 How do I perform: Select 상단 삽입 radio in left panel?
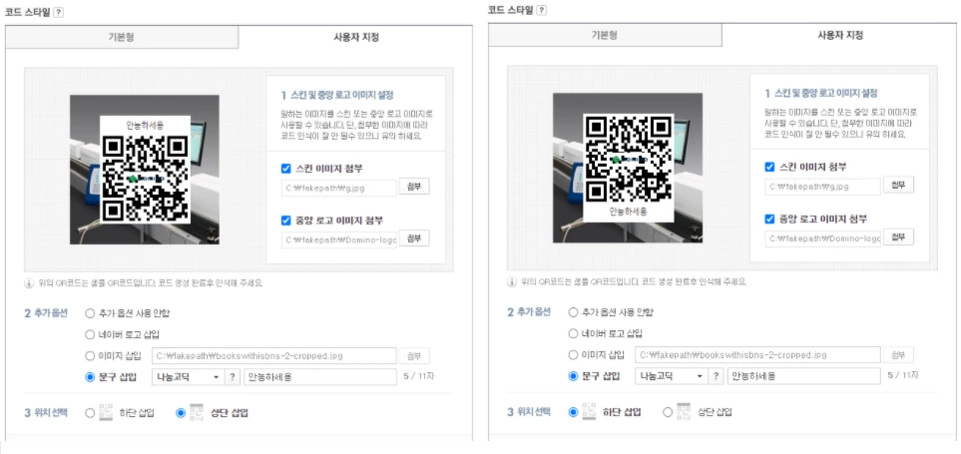[181, 413]
